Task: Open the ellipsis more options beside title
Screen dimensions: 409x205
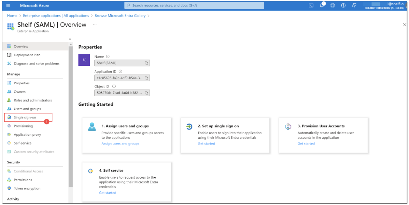Action: click(x=95, y=25)
